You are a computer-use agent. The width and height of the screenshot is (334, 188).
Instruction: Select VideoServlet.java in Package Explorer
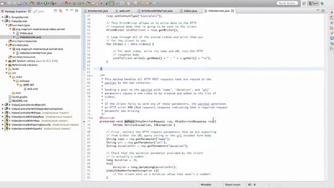coord(30,37)
